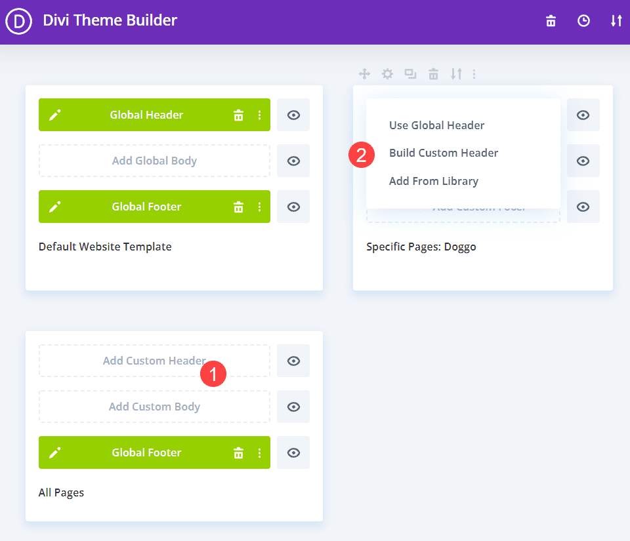Click Add Custom Header in All Pages template
Image resolution: width=630 pixels, height=541 pixels.
[154, 361]
